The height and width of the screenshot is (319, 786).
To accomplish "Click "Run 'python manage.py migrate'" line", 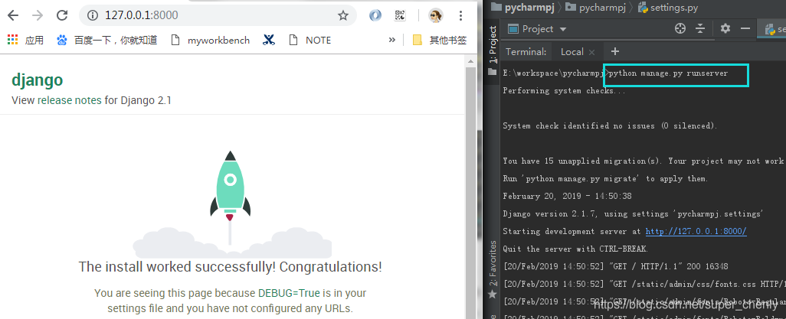I will point(605,179).
